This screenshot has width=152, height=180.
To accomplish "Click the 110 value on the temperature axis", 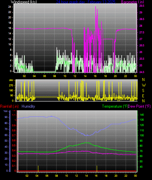I will click(x=142, y=130).
